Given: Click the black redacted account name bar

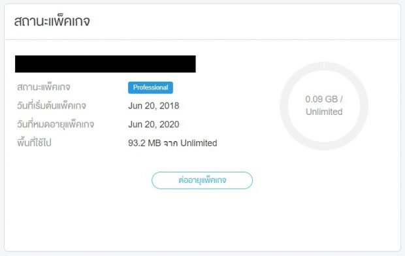Looking at the screenshot, I should 105,64.
